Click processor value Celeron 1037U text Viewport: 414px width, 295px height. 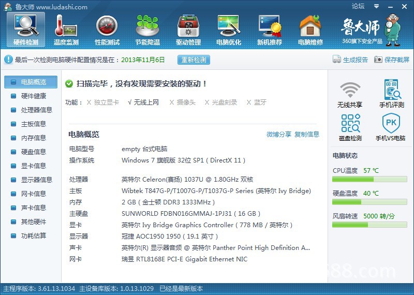[x=187, y=180]
